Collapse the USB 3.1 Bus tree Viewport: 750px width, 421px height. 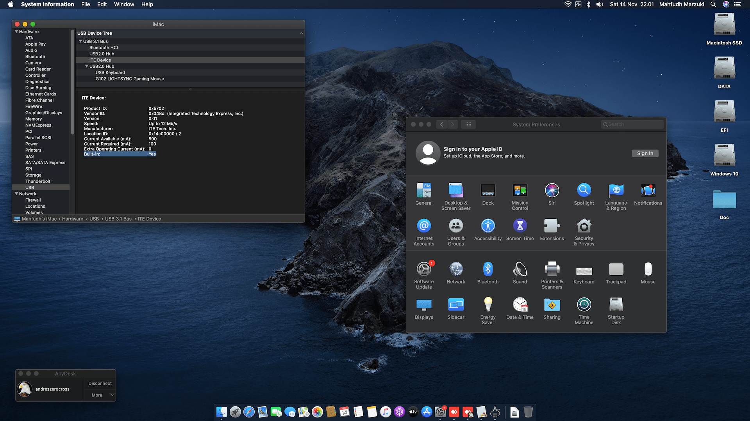click(80, 41)
